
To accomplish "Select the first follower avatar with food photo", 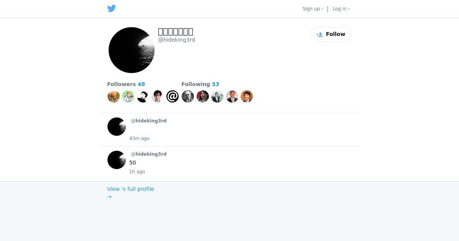I will (x=113, y=96).
